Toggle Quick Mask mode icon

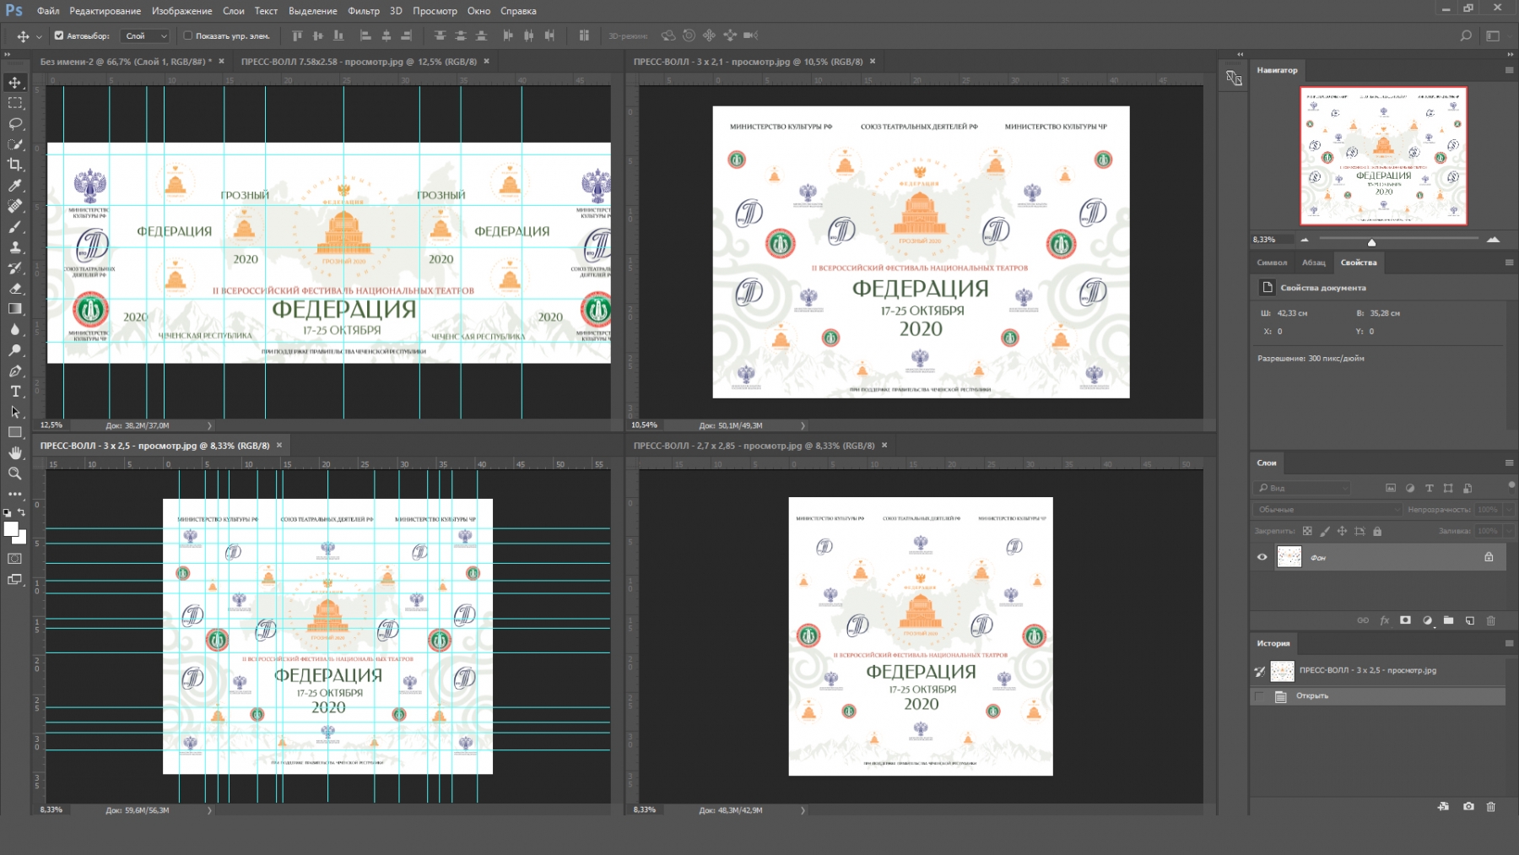15,559
